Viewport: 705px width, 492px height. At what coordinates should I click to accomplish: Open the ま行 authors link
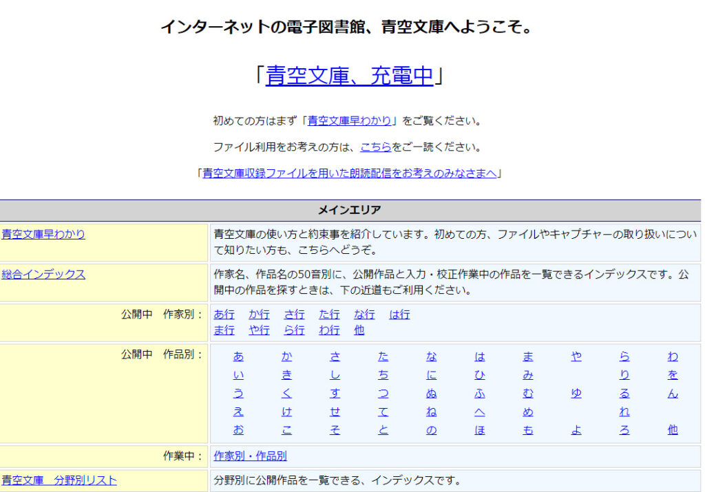[x=224, y=330]
